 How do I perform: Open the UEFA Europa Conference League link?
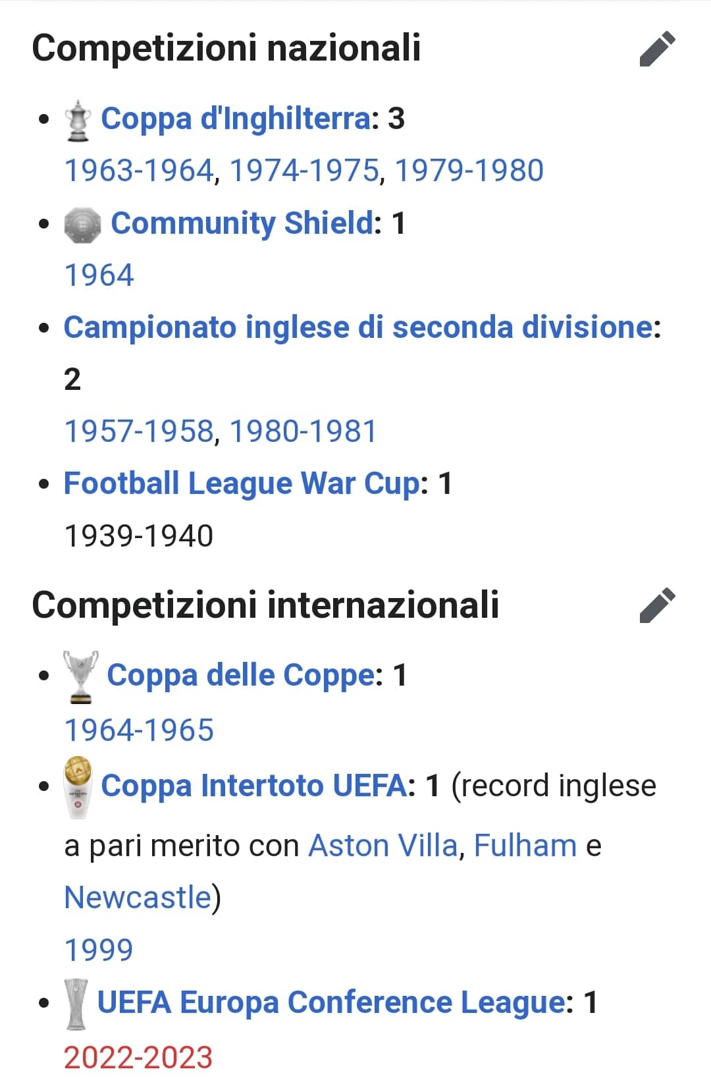click(329, 1002)
